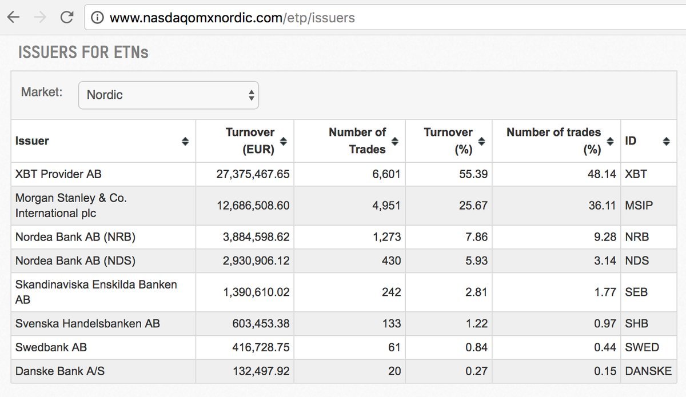Screen dimensions: 686x397
Task: Click trades percentage 48.14
Action: [x=602, y=174]
